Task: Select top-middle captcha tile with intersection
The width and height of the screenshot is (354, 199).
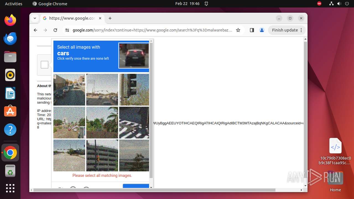Action: (x=102, y=90)
